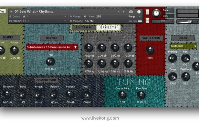Solo the instrument with the S button

147,12
